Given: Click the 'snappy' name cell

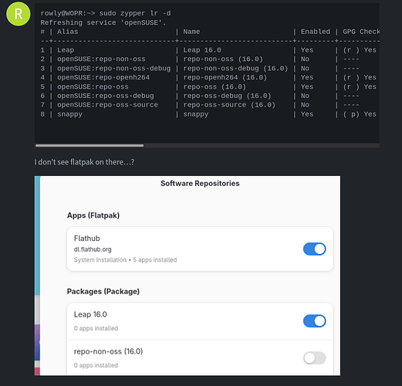Looking at the screenshot, I should 196,114.
